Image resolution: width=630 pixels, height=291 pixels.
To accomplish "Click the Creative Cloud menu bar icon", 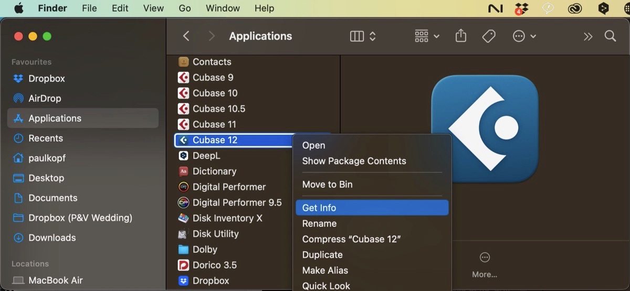I will click(576, 8).
